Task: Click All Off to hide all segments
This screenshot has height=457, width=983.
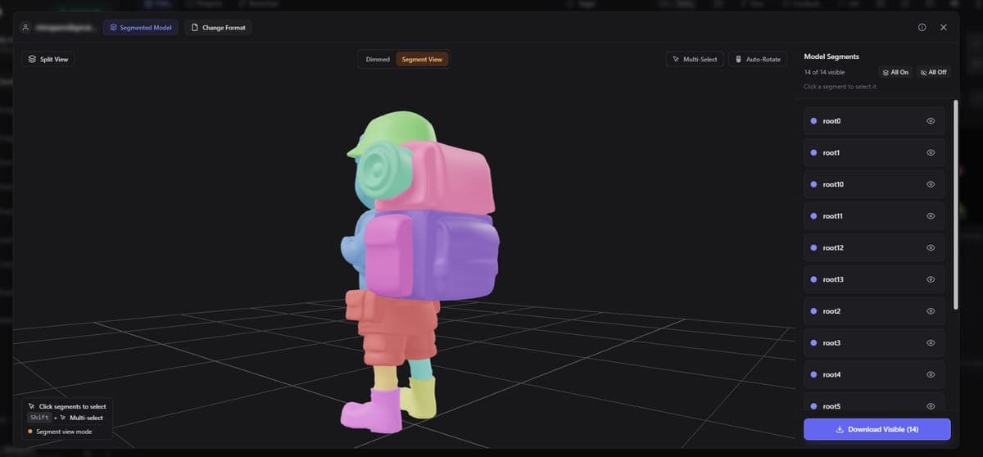Action: coord(933,72)
